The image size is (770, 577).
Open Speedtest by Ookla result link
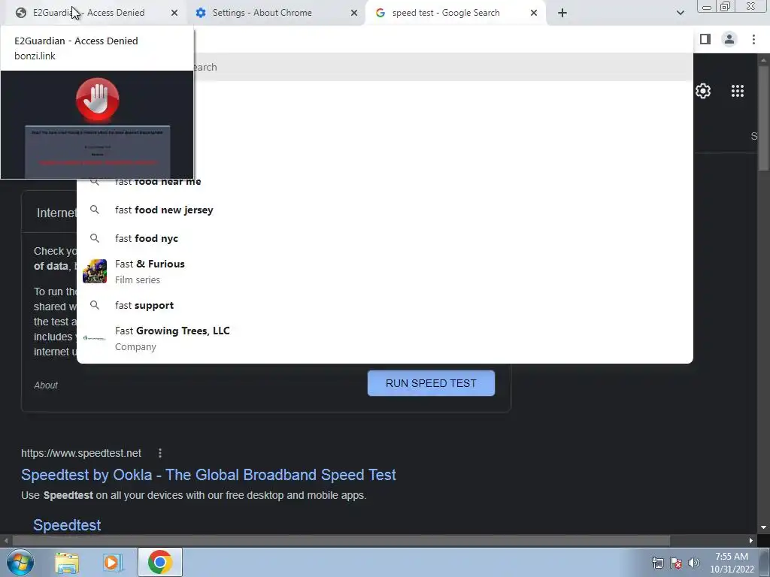point(209,475)
